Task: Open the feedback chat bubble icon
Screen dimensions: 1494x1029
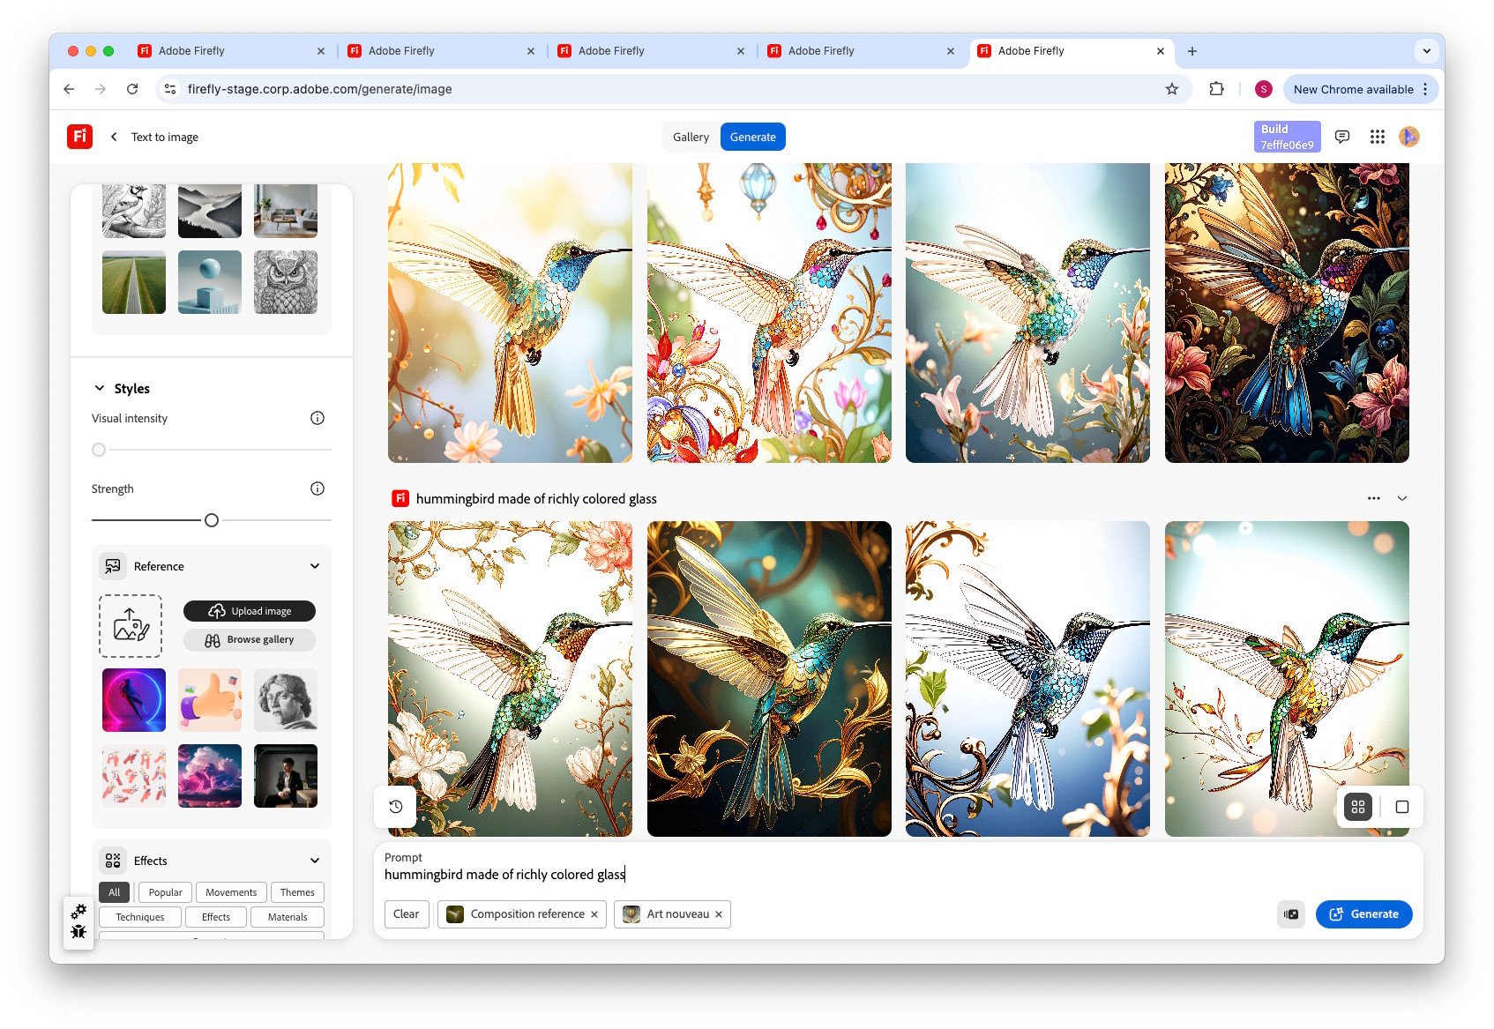Action: [x=1341, y=137]
